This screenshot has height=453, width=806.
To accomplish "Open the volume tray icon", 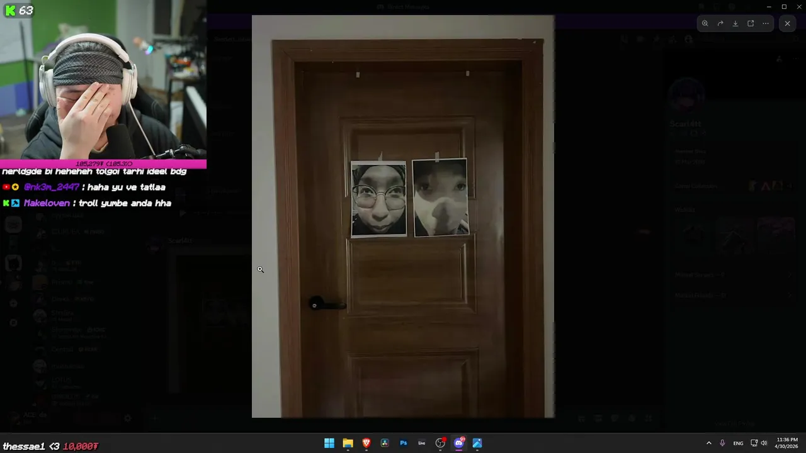I will [x=764, y=443].
